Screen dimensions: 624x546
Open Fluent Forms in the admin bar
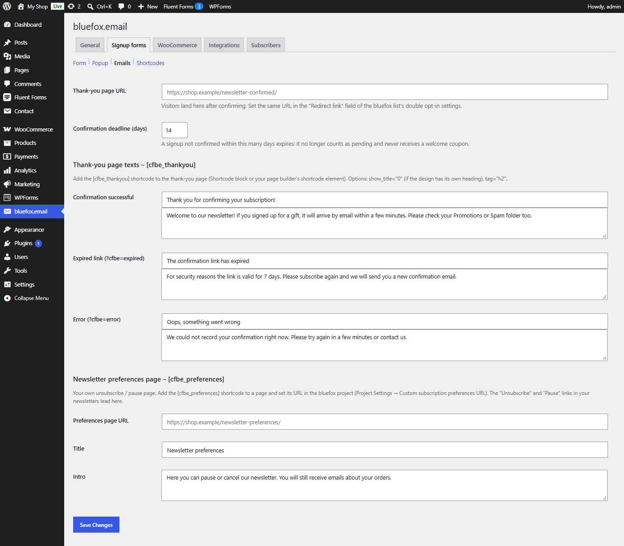coord(183,6)
